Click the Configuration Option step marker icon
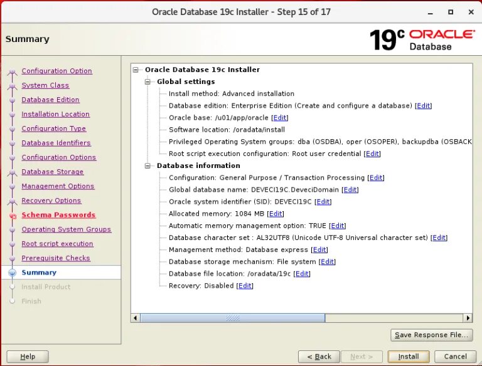Screen dimensions: 482x366 13,72
